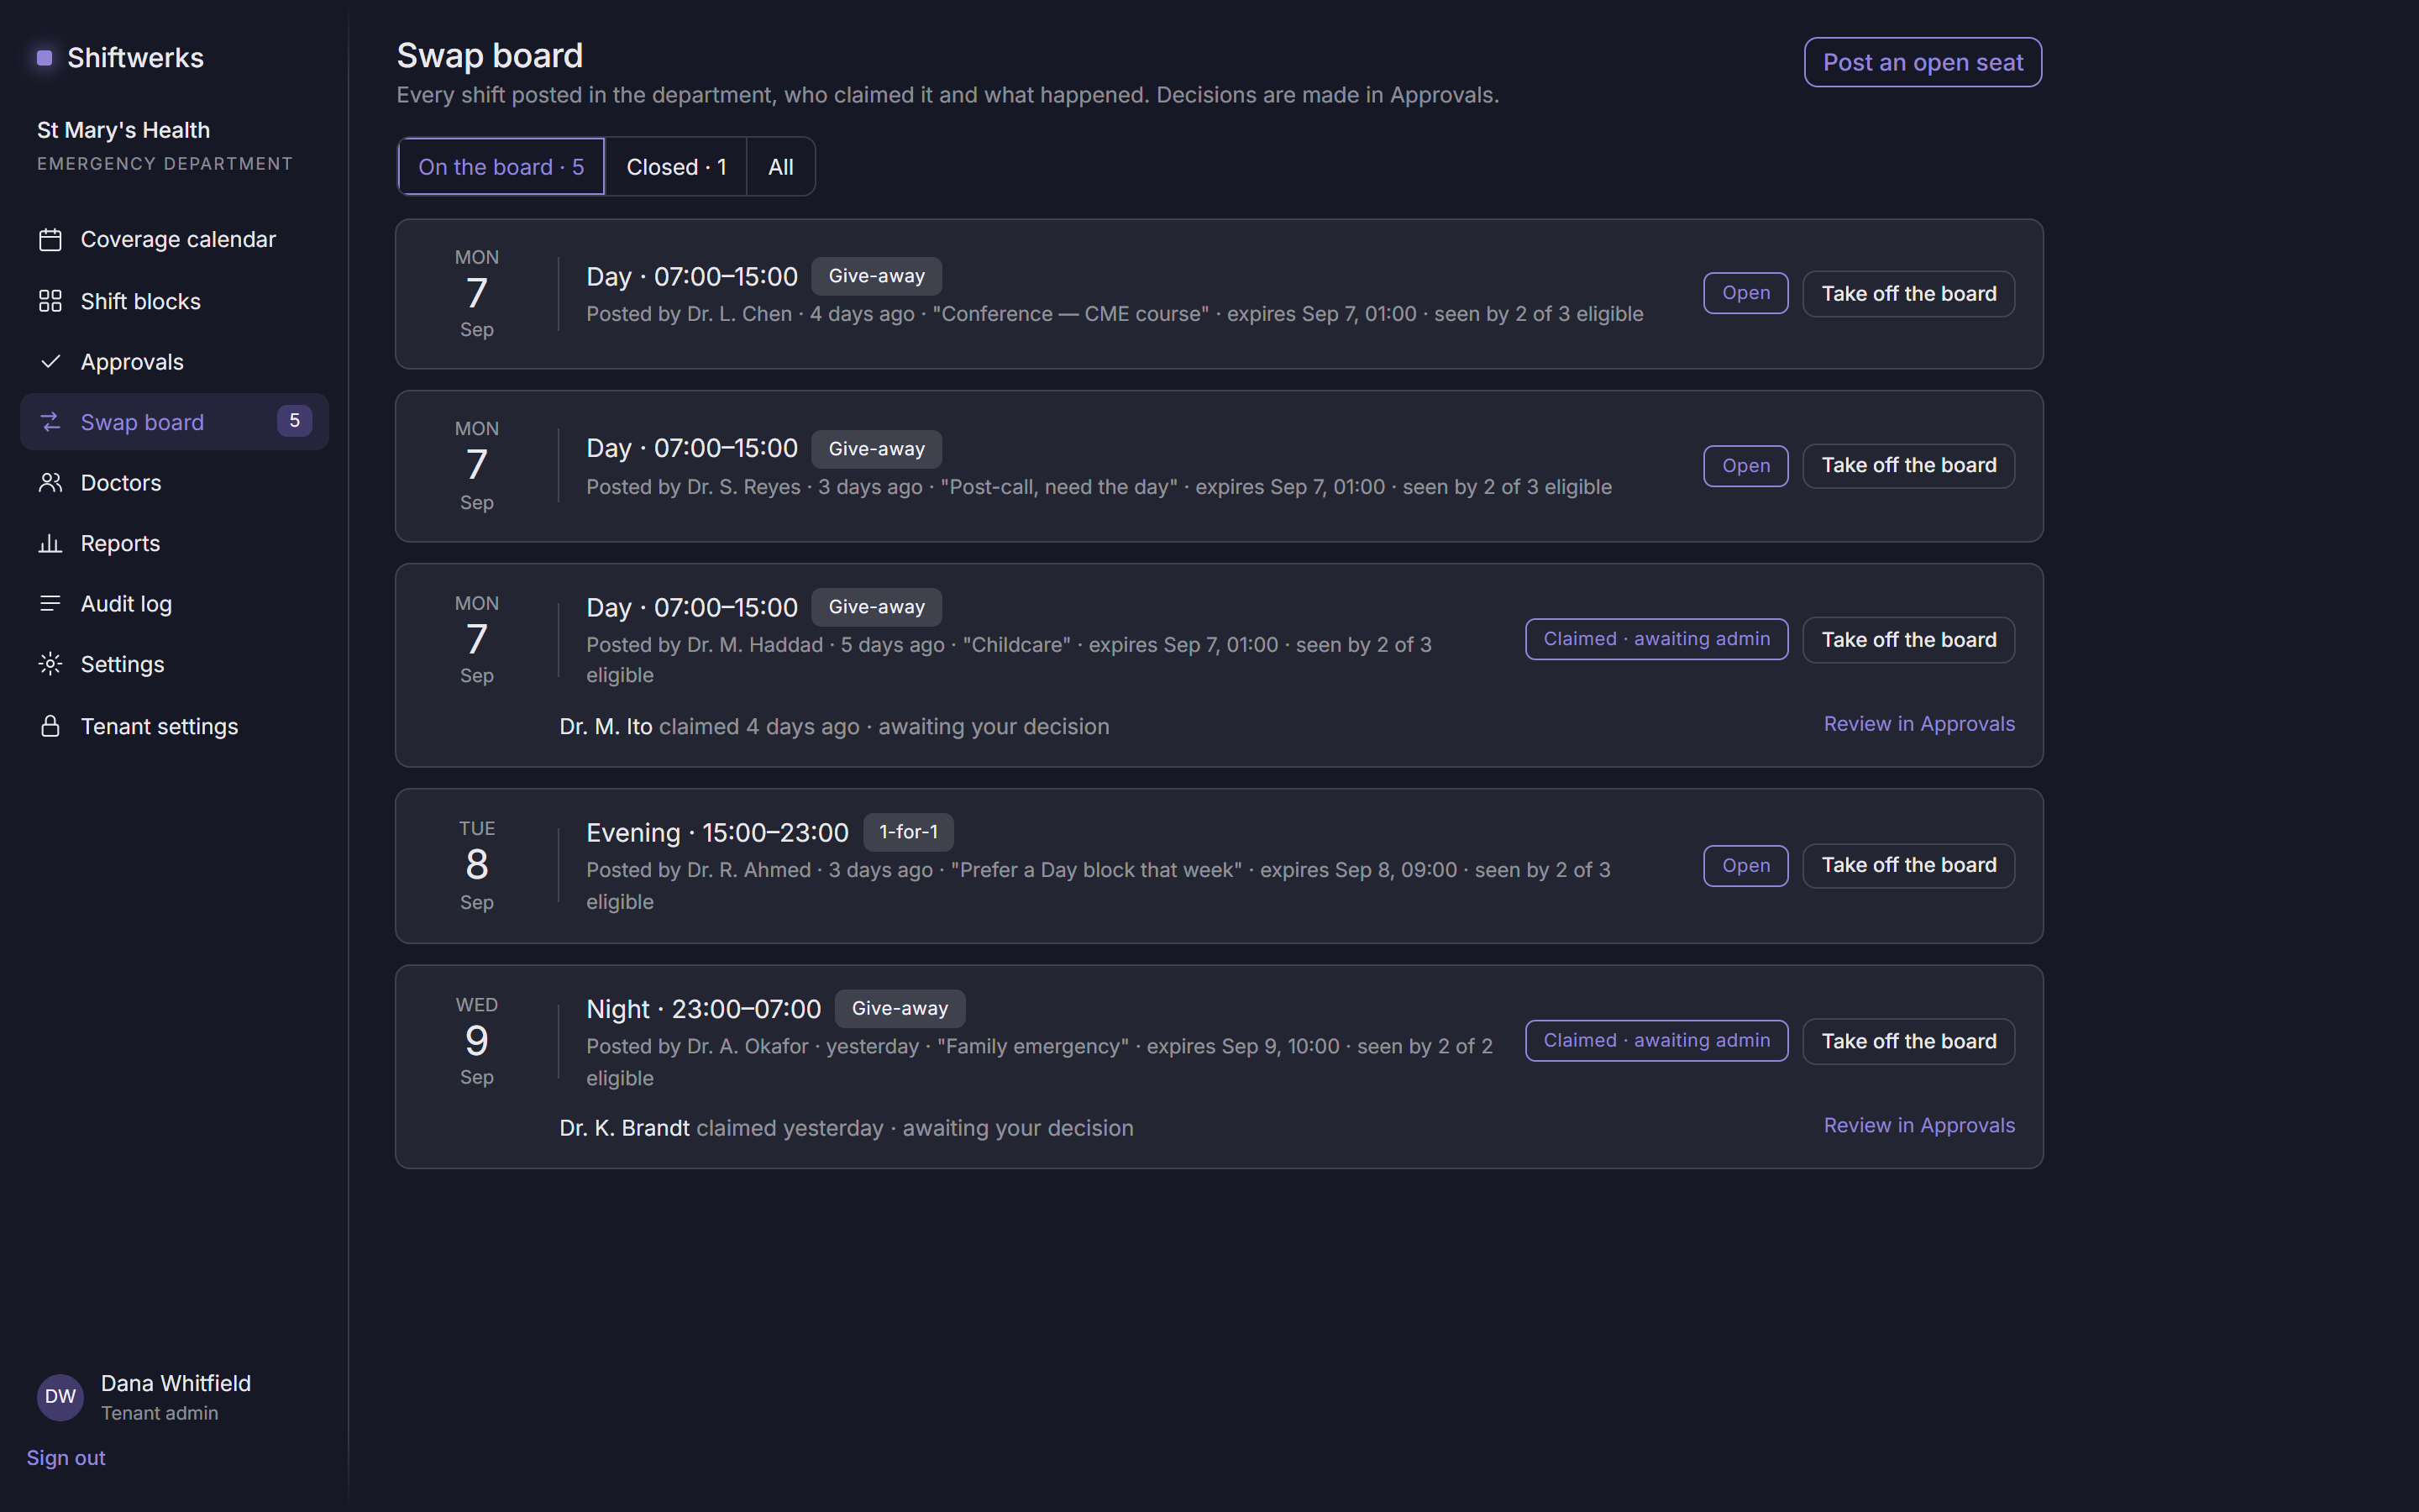Click the Audit log lines icon

pyautogui.click(x=50, y=604)
